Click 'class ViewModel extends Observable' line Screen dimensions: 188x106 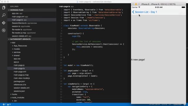pos(83,26)
